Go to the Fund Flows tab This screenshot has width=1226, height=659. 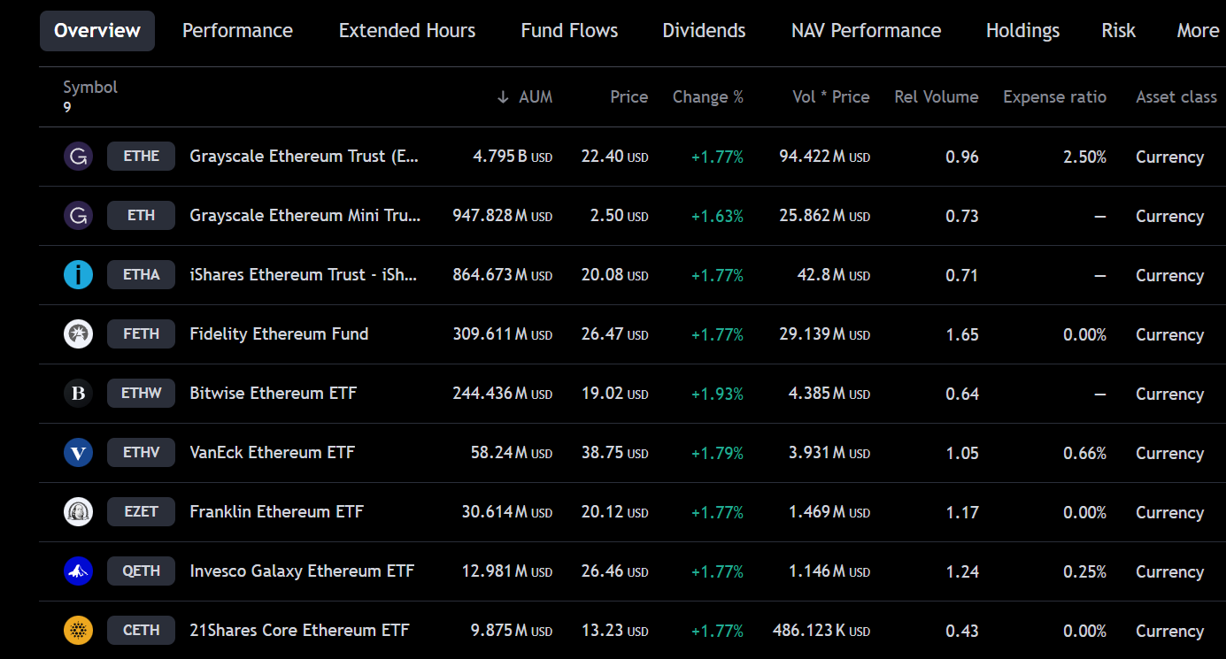pyautogui.click(x=570, y=31)
